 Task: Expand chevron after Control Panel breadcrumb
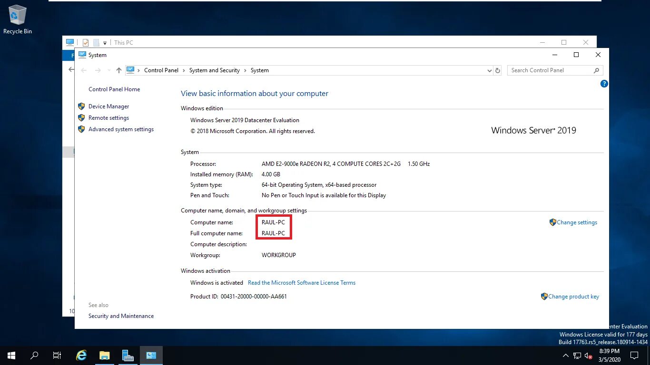tap(184, 70)
